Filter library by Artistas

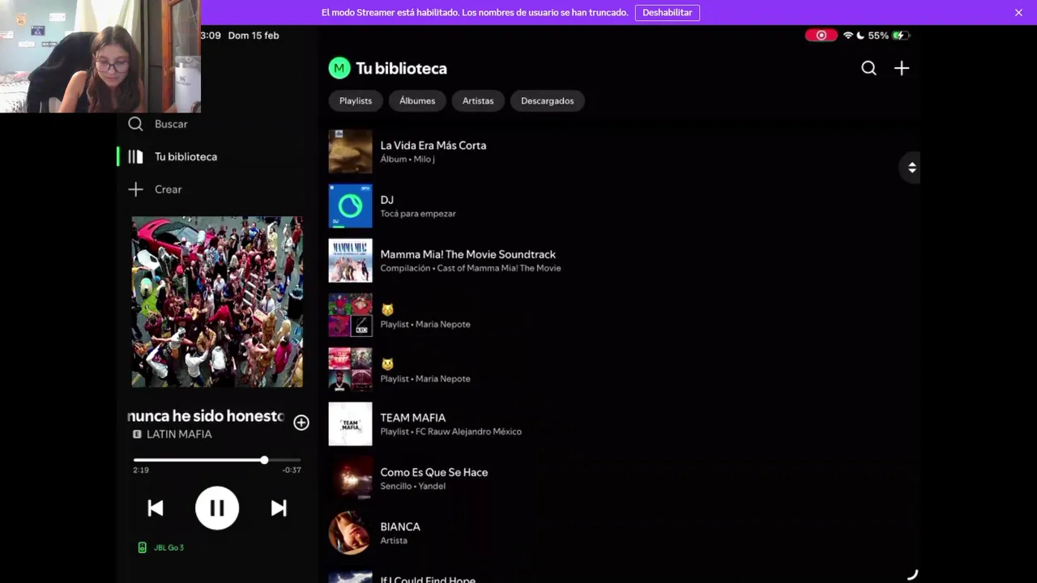pos(478,100)
